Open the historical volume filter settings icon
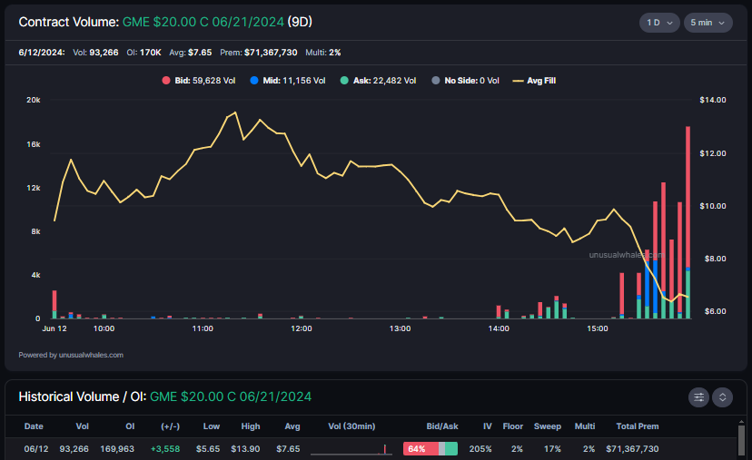 pos(698,397)
